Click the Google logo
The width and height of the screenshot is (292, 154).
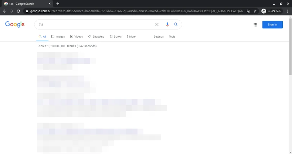[x=15, y=24]
